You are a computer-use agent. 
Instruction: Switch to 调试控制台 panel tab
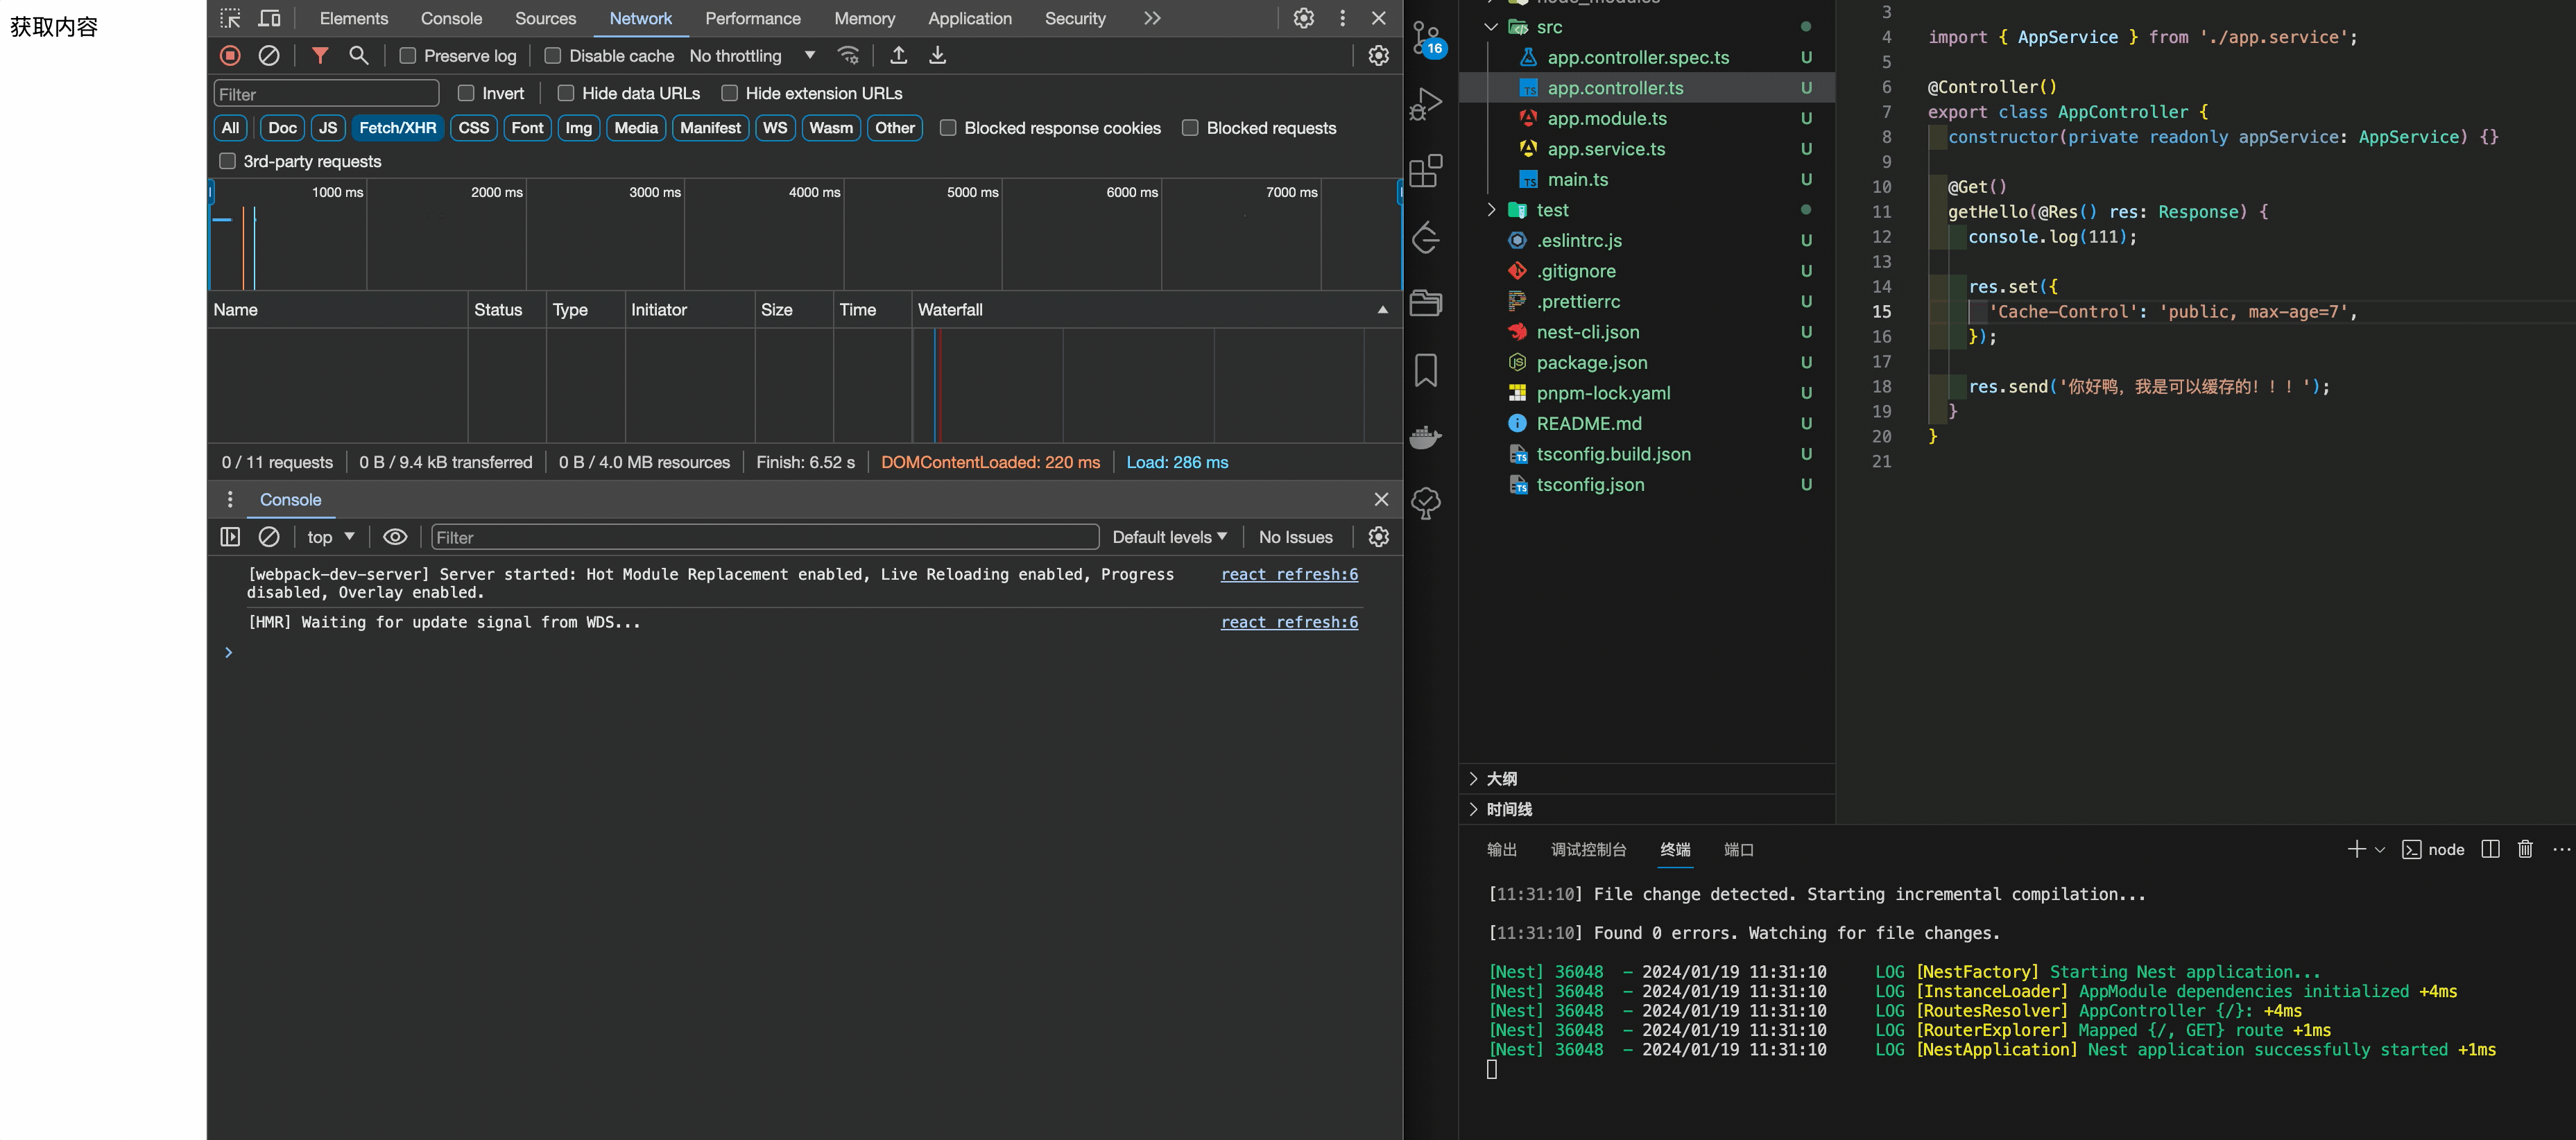tap(1588, 849)
